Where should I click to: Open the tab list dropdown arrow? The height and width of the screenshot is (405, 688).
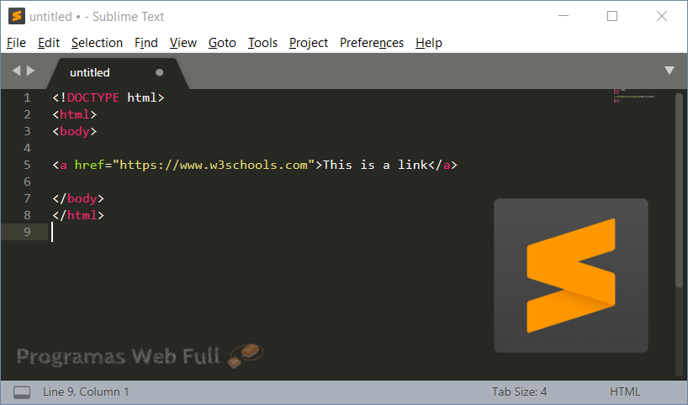point(669,71)
